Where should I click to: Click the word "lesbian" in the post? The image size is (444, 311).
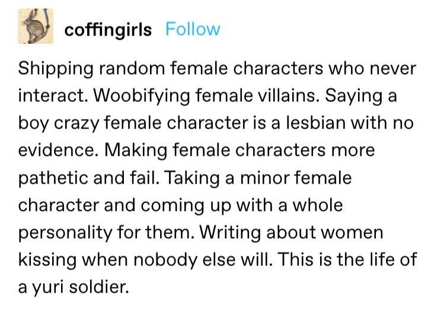pos(315,123)
